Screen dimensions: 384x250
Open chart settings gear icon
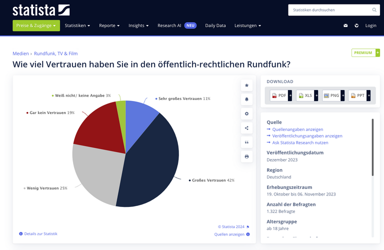[246, 113]
